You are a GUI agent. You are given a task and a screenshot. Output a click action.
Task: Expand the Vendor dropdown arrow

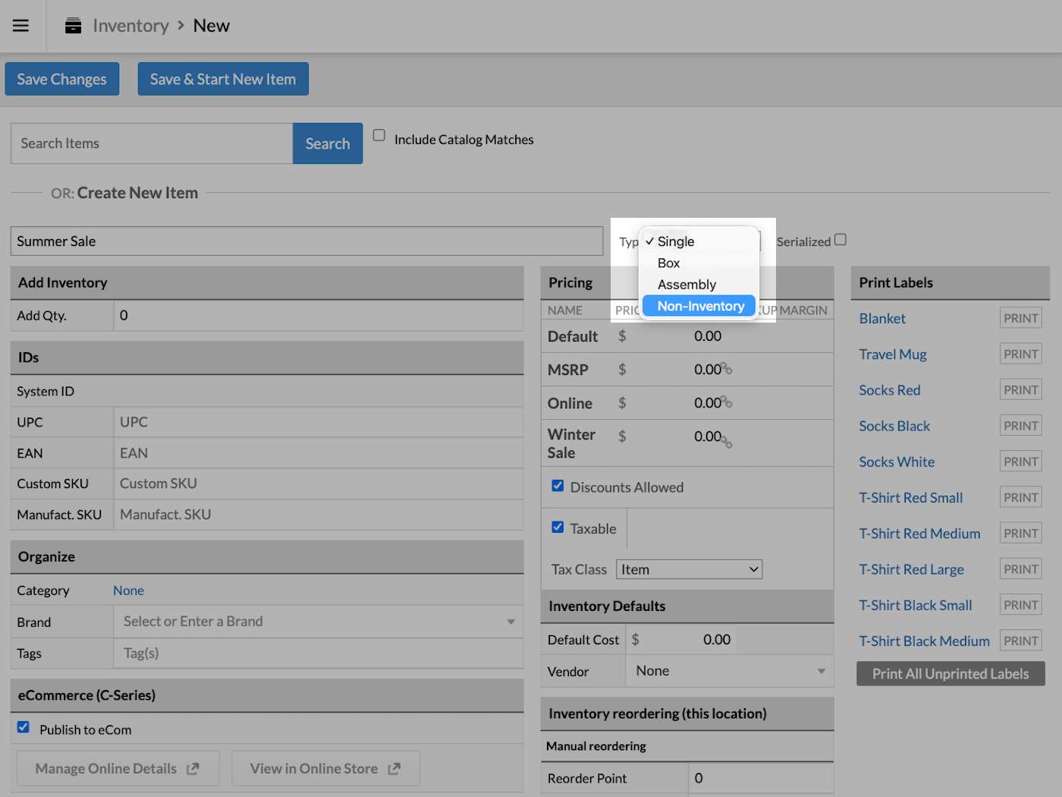[x=821, y=671]
